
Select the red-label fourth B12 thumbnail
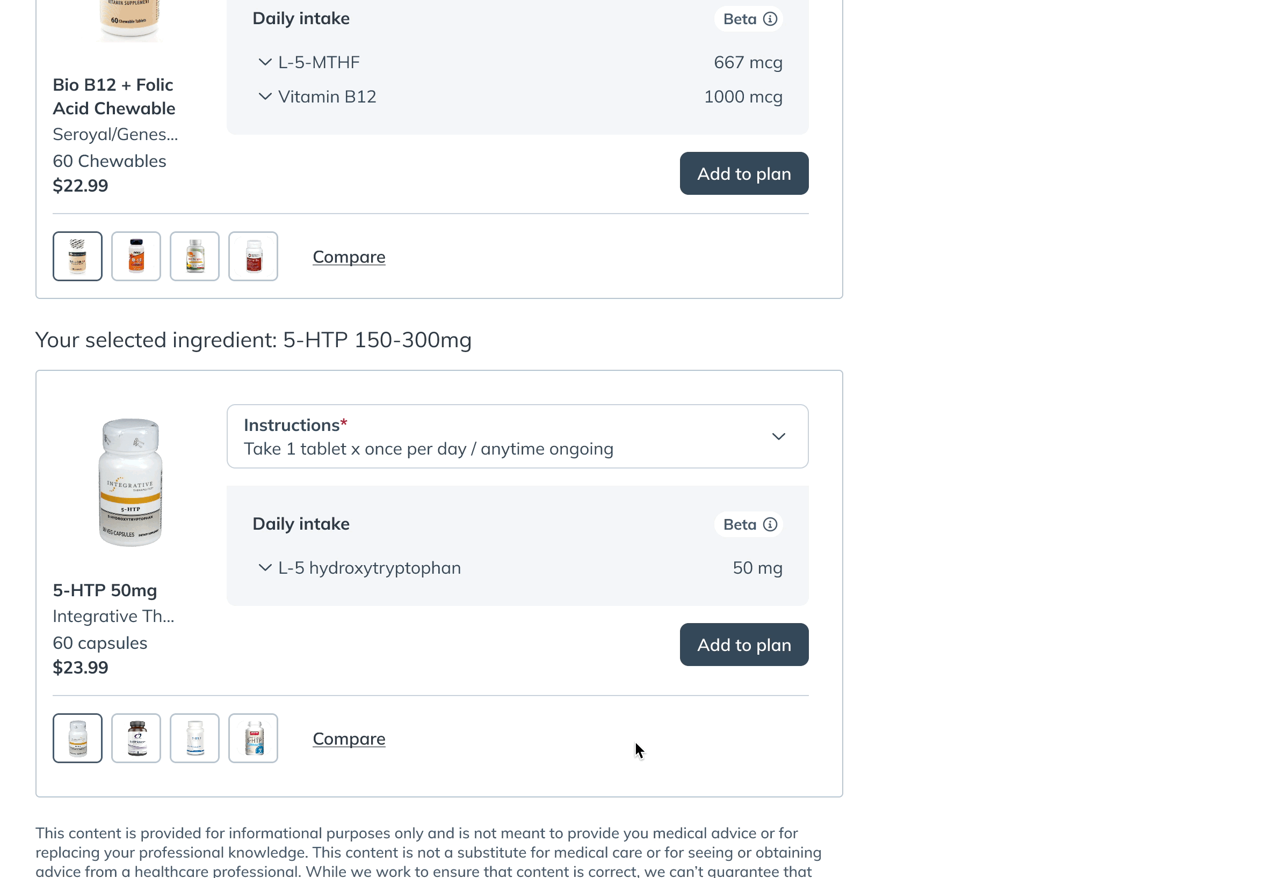254,257
